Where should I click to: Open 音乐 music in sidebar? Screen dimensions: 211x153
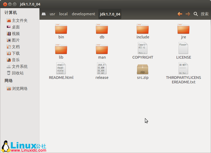(x=13, y=60)
